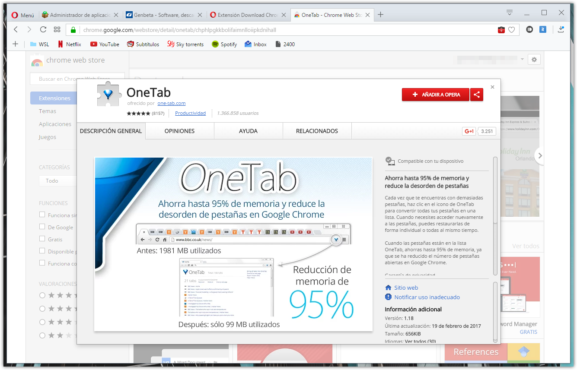The height and width of the screenshot is (370, 577).
Task: Open account dropdown arrow beside gear
Action: (x=522, y=59)
